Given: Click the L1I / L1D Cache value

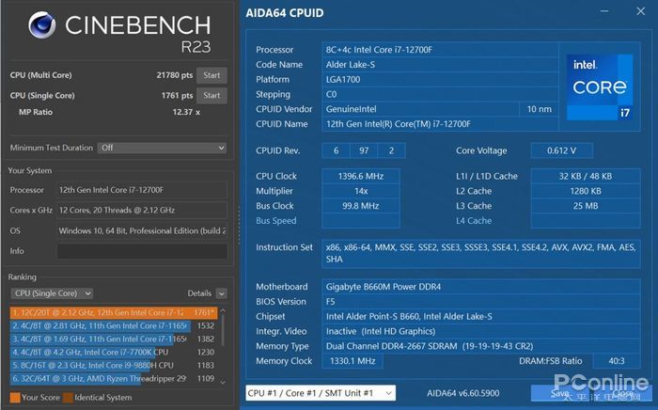Looking at the screenshot, I should coord(586,176).
